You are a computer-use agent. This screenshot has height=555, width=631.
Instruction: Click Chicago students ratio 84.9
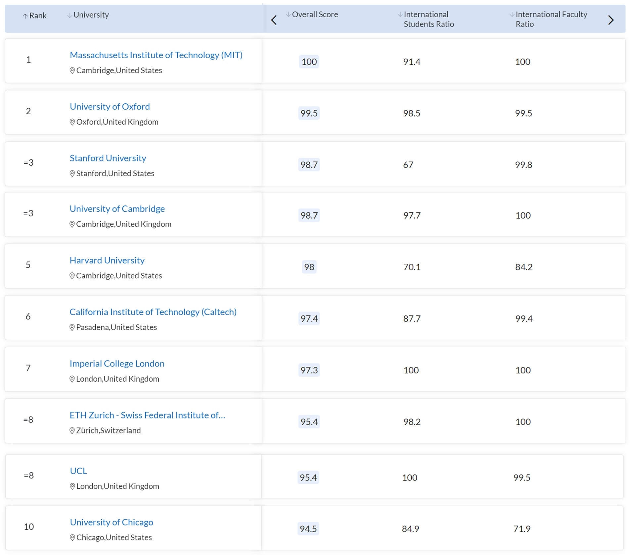click(x=411, y=529)
